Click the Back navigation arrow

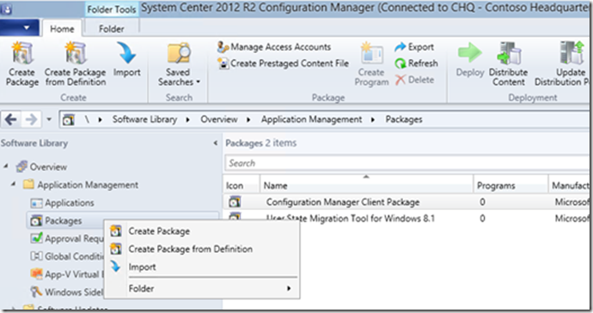(10, 120)
